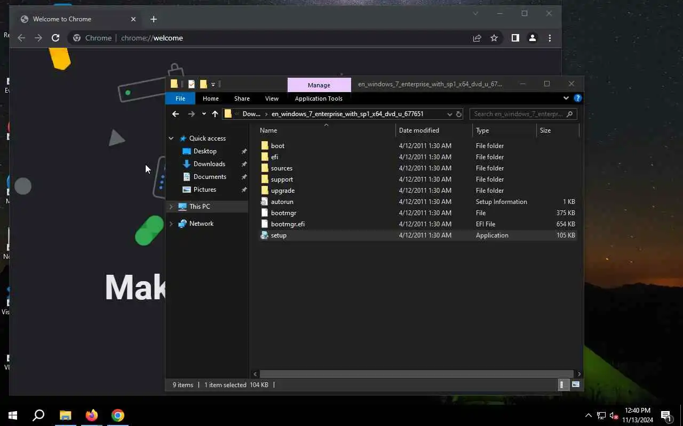Viewport: 683px width, 426px height.
Task: Open Chrome three-dot menu
Action: [550, 38]
